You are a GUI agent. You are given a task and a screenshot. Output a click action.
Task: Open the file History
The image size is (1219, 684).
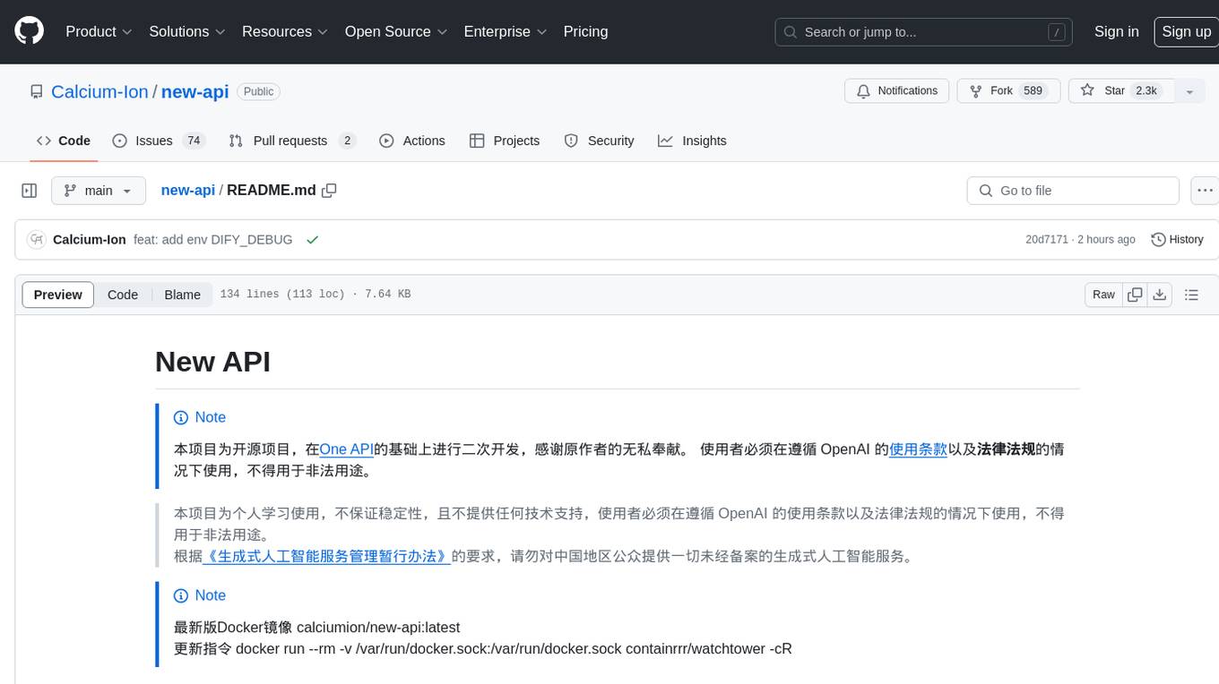[x=1177, y=240]
